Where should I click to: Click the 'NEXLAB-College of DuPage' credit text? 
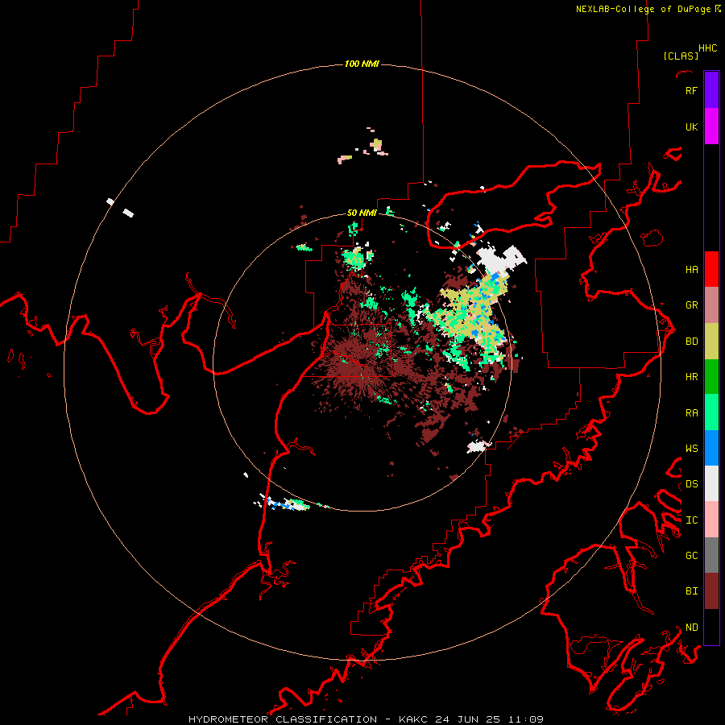point(643,9)
